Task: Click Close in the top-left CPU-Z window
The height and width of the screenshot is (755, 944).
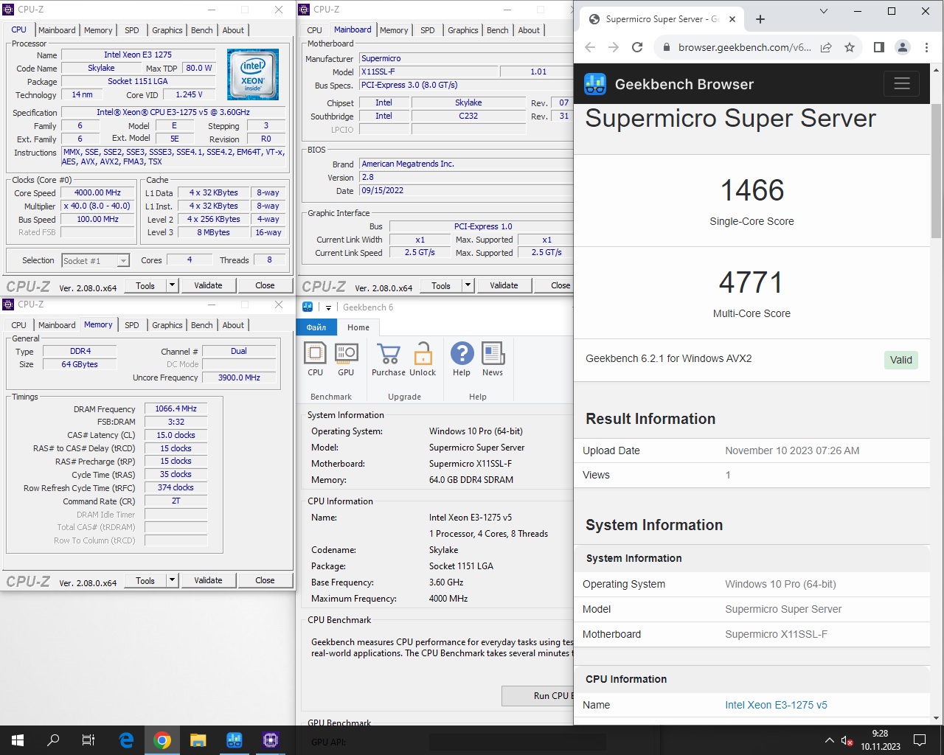Action: 265,285
